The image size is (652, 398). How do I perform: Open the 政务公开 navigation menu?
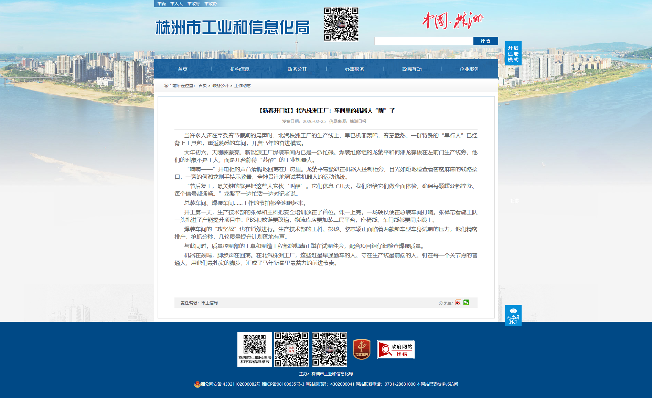coord(297,69)
